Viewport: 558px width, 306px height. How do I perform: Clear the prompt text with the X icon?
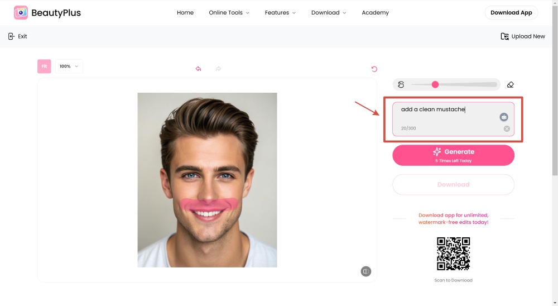(507, 128)
